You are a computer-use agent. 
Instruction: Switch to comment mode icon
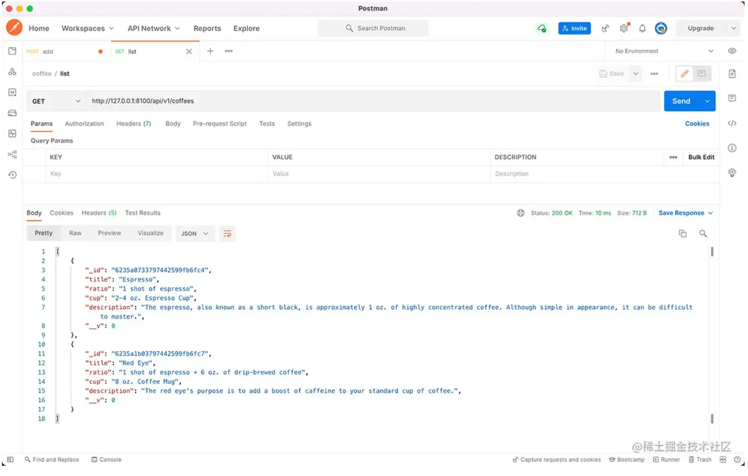click(702, 74)
